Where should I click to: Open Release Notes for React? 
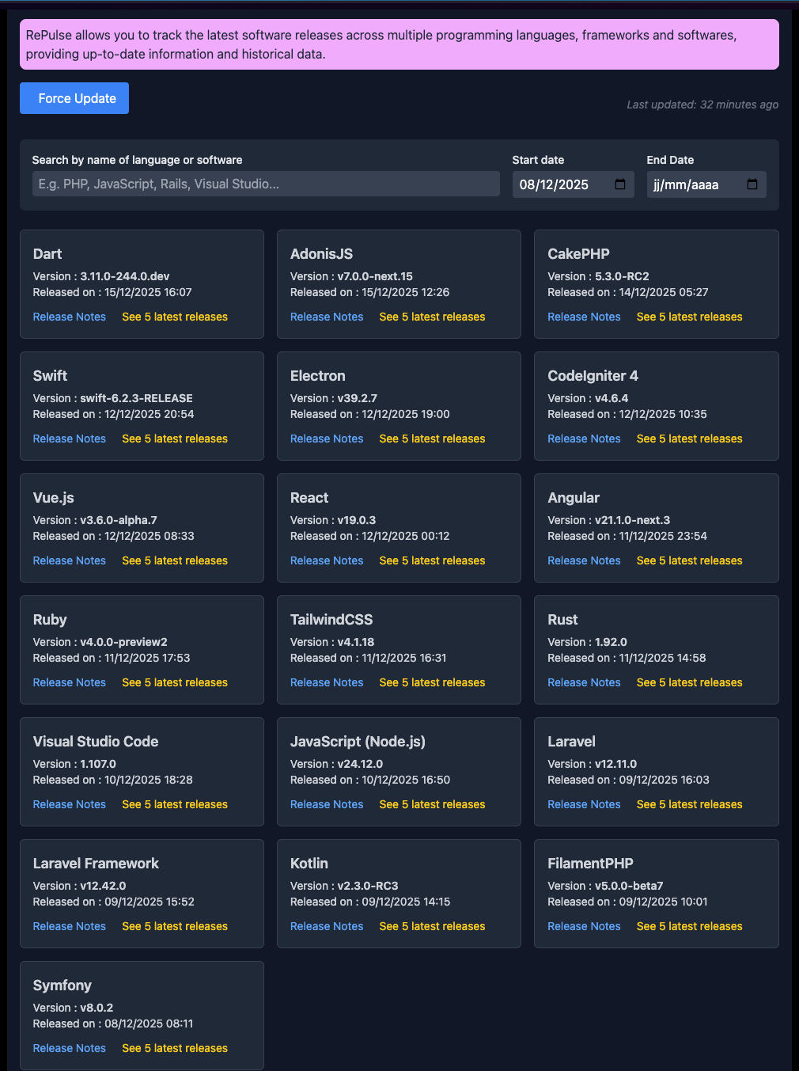pyautogui.click(x=327, y=560)
